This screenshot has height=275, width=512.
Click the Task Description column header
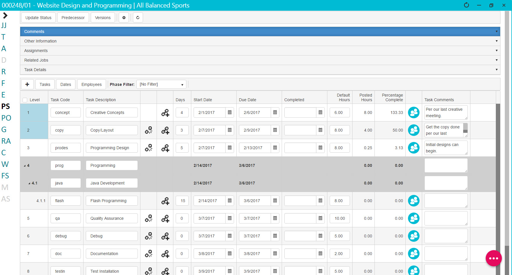point(101,100)
